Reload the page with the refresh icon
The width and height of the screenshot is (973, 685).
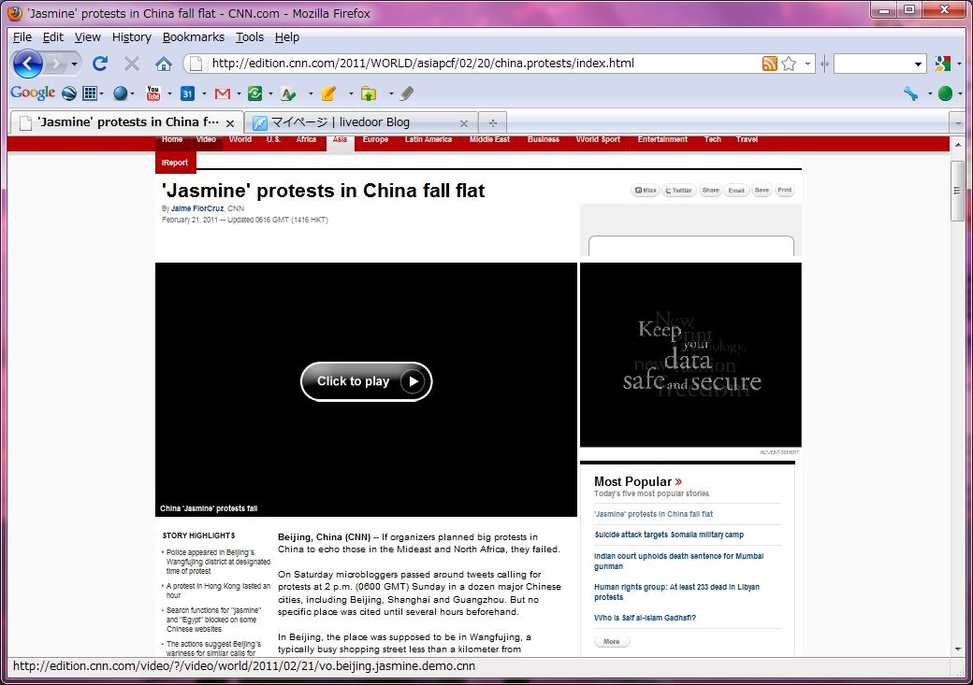[100, 64]
